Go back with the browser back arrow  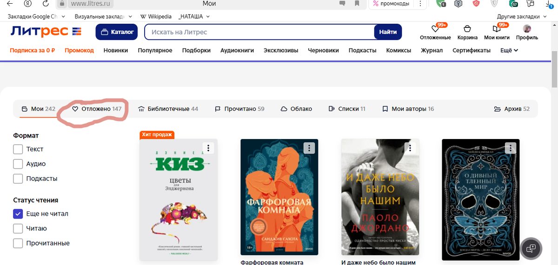click(x=10, y=4)
